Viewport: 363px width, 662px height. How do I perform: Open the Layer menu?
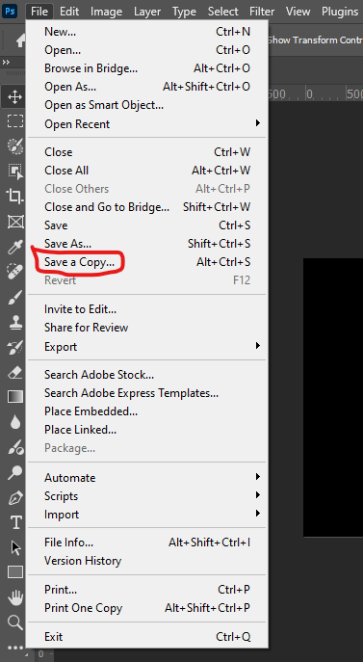coord(147,12)
